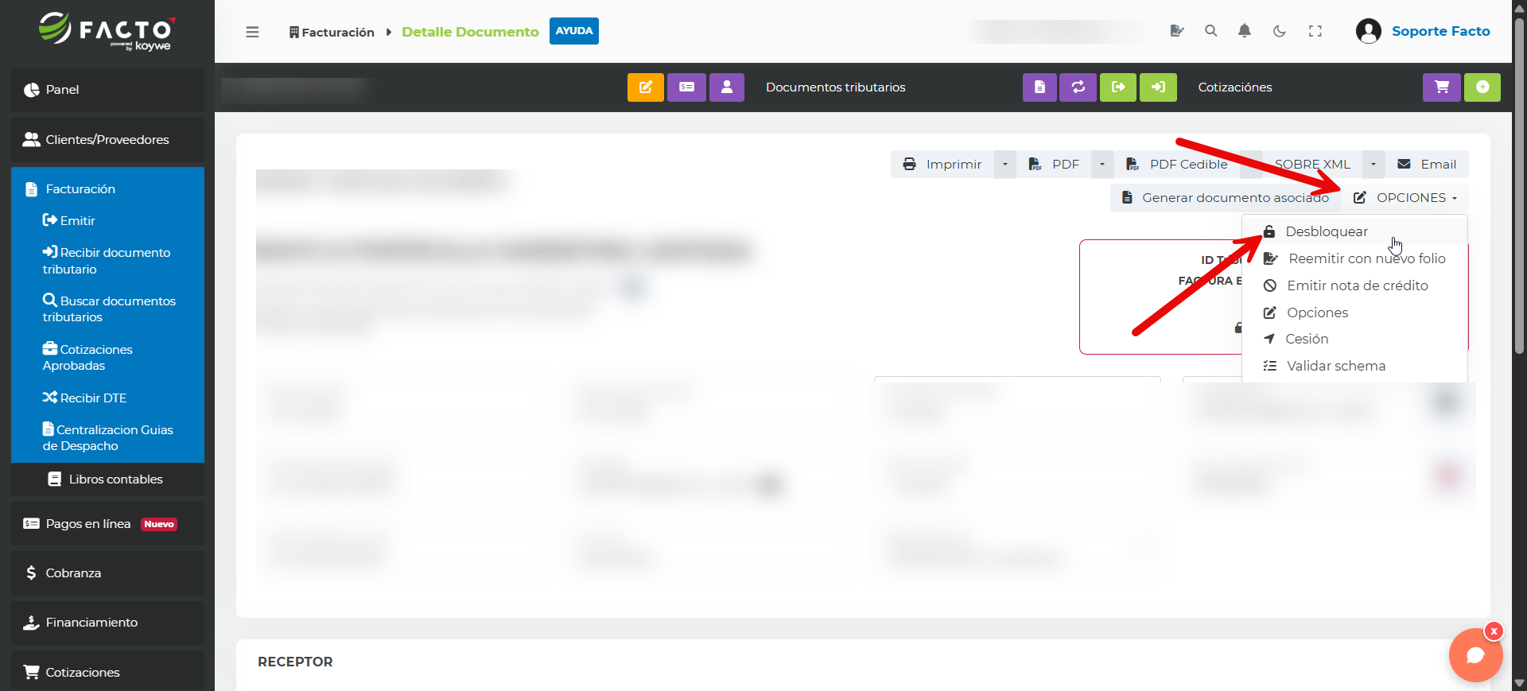Select Emitir nota de crédito
1527x691 pixels.
click(1354, 285)
